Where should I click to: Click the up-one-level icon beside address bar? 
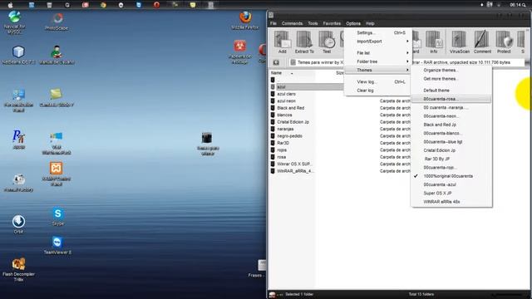(x=276, y=62)
